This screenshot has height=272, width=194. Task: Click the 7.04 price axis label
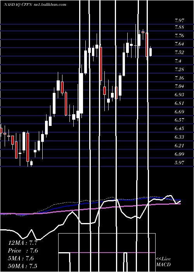click(x=179, y=86)
